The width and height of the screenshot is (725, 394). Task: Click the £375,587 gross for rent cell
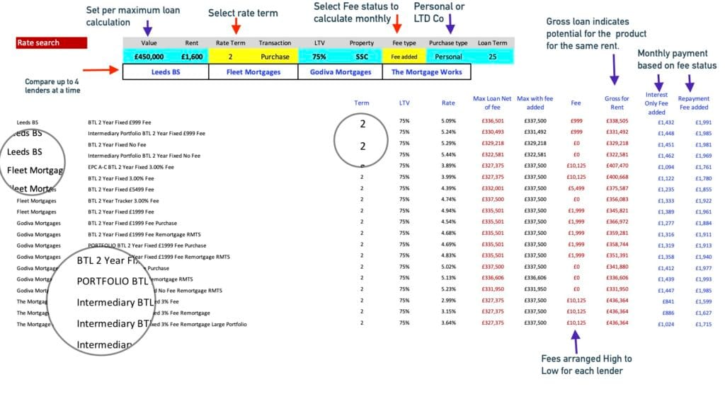click(617, 188)
